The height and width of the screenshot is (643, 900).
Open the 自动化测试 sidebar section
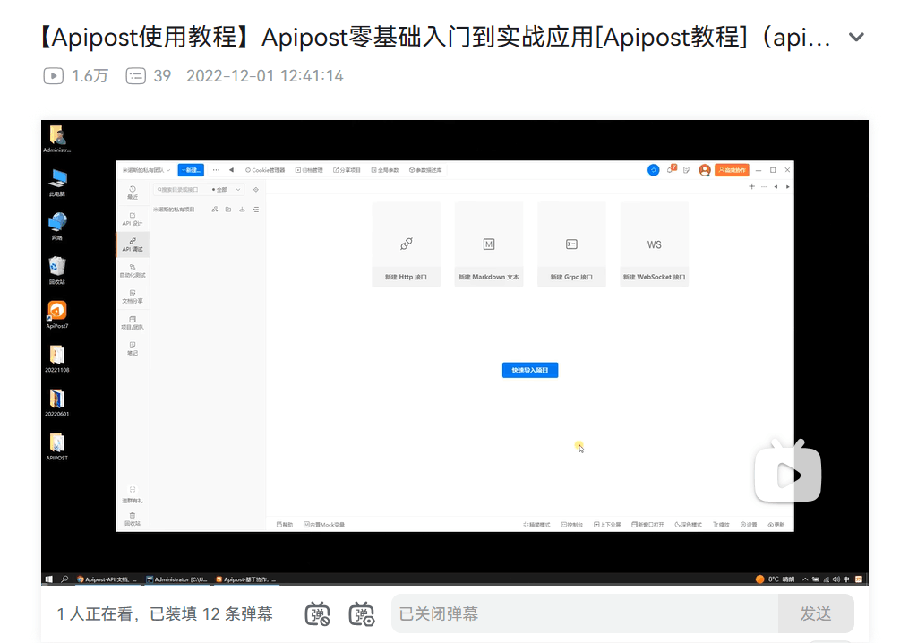pos(133,270)
